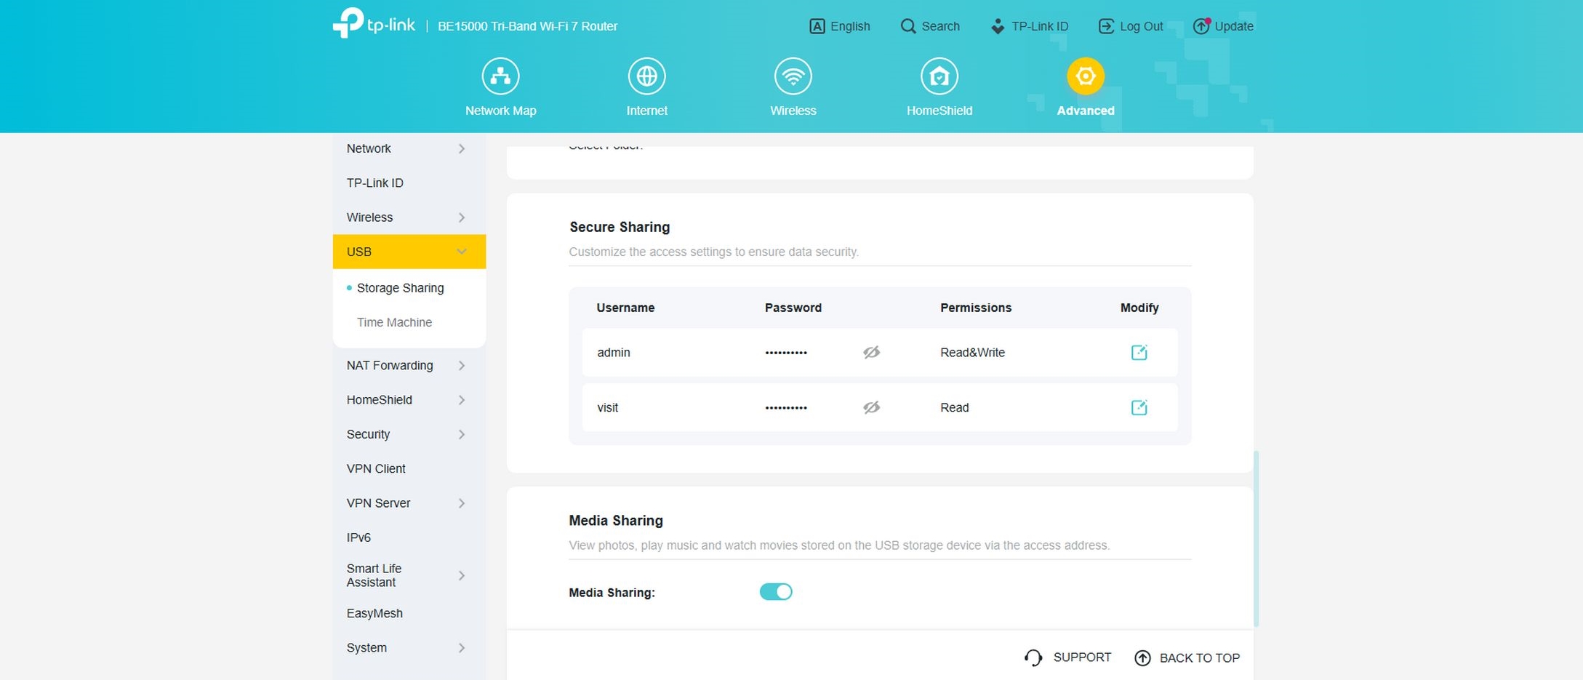Disable the Media Sharing switch
Screen dimensions: 1583x680
coord(775,592)
